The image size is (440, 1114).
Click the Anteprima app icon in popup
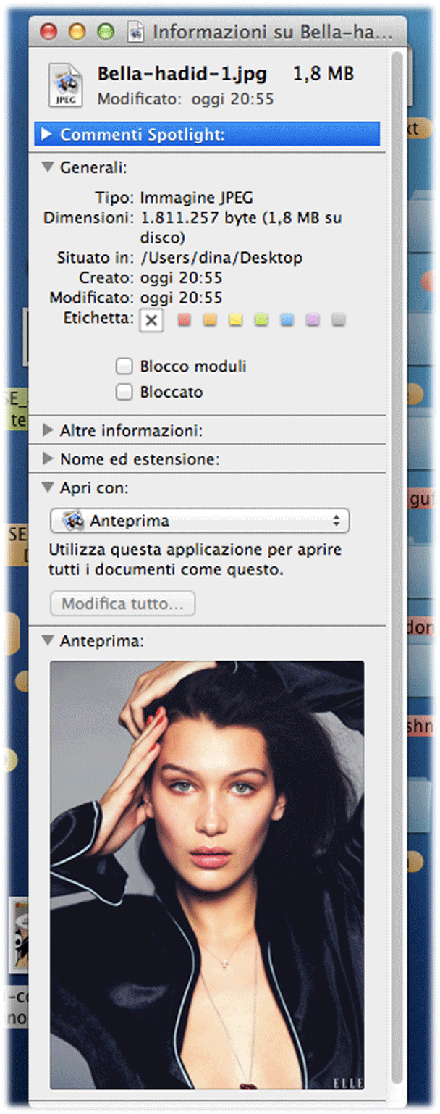pyautogui.click(x=72, y=521)
